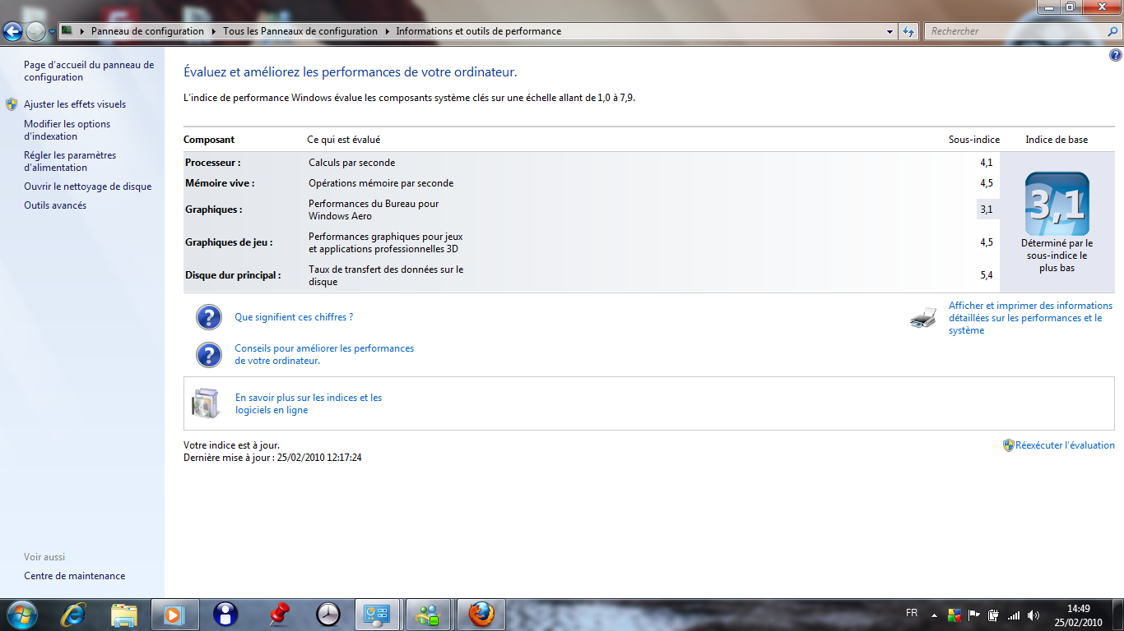This screenshot has height=631, width=1124.
Task: Select the Panneau de configuration breadcrumb
Action: pyautogui.click(x=147, y=31)
